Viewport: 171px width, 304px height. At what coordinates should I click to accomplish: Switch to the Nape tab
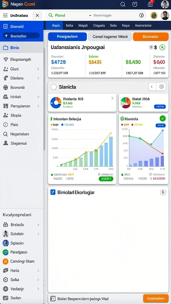(126, 26)
